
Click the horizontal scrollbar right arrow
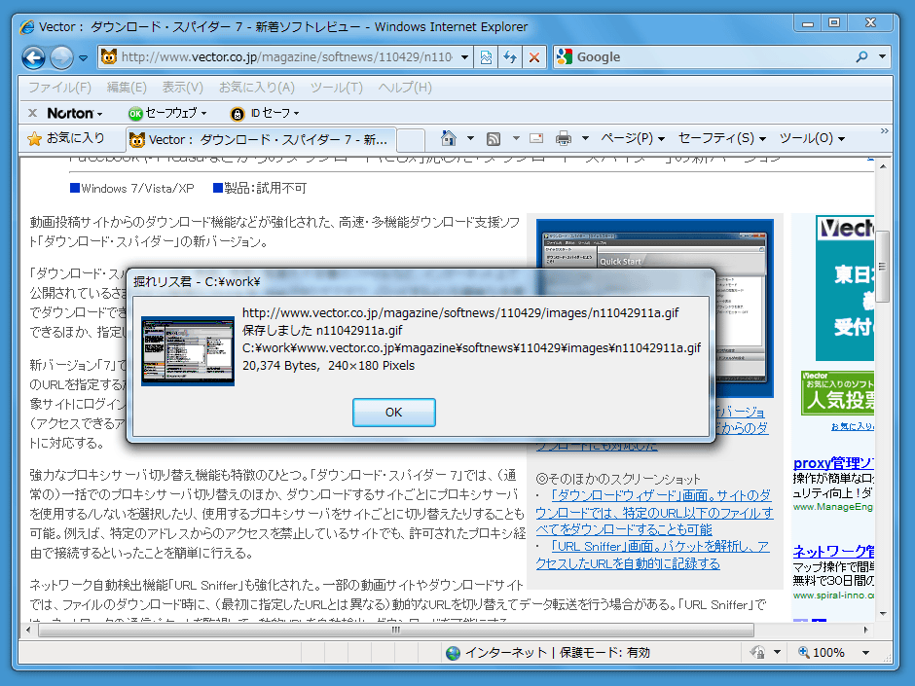(x=866, y=630)
